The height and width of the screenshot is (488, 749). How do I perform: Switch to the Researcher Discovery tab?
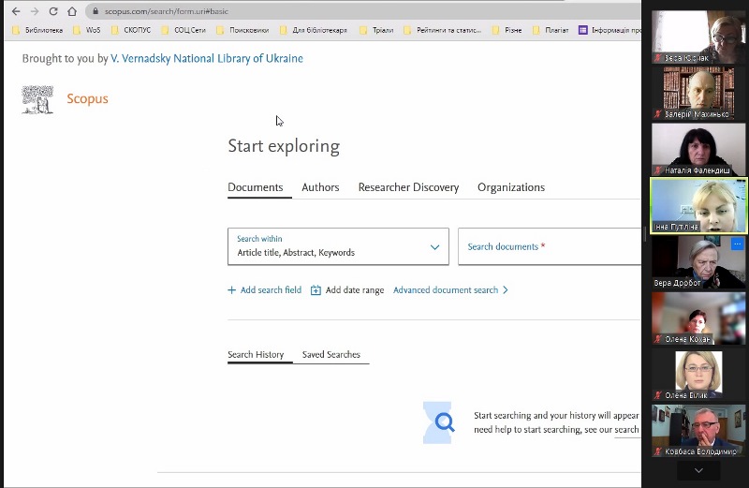[408, 187]
